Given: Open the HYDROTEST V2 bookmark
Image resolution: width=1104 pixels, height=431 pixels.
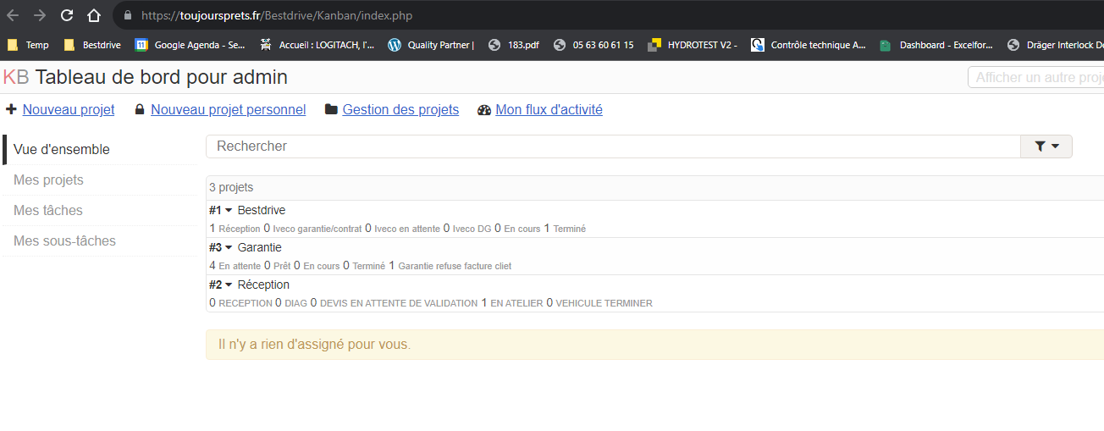Looking at the screenshot, I should click(693, 45).
